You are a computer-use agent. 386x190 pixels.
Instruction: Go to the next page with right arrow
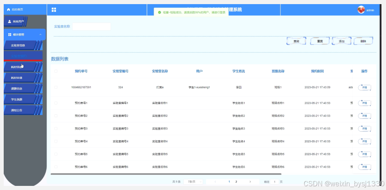[250, 182]
